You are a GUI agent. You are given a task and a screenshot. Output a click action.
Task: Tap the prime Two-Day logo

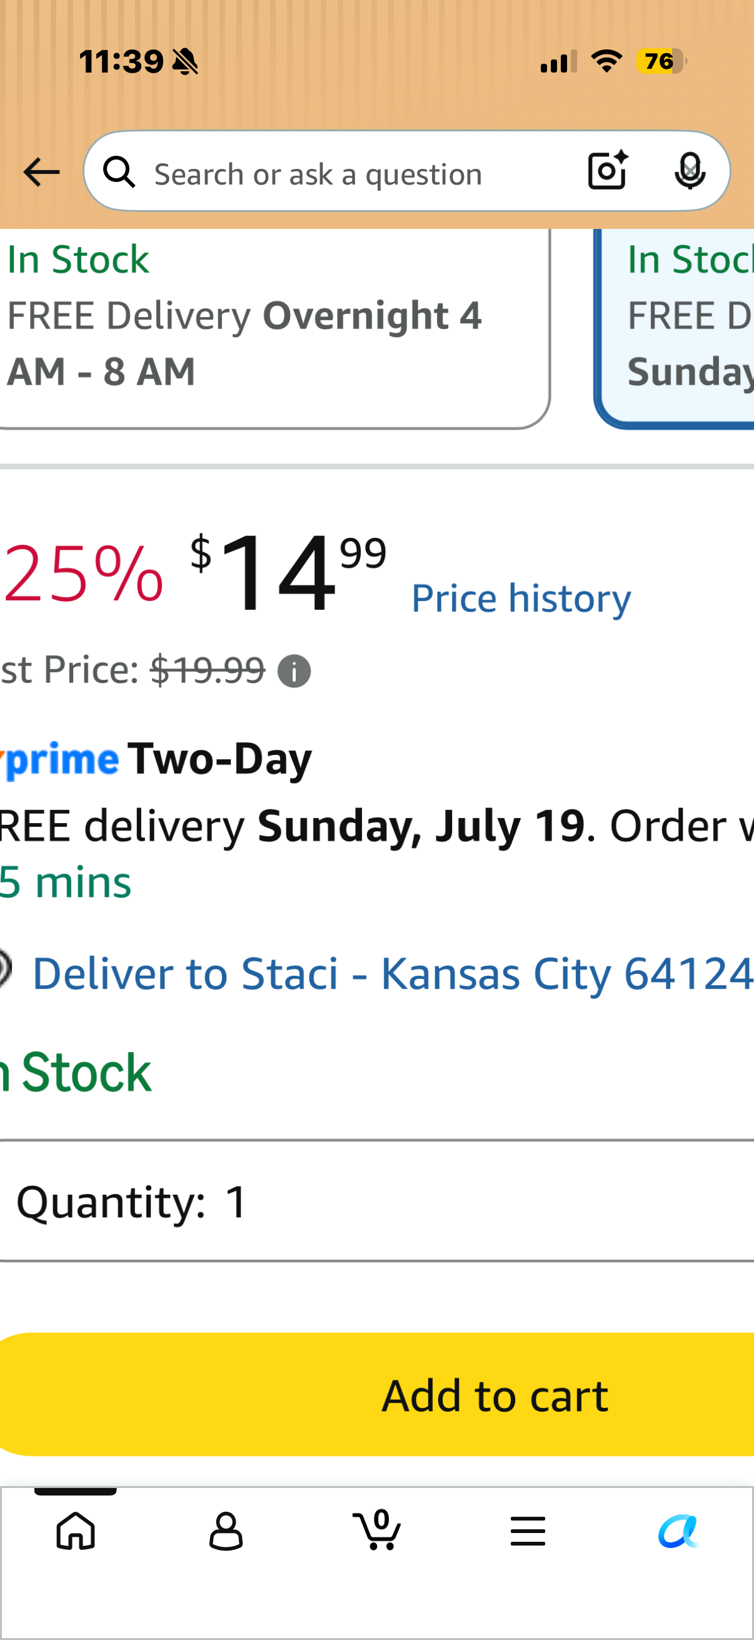(156, 759)
